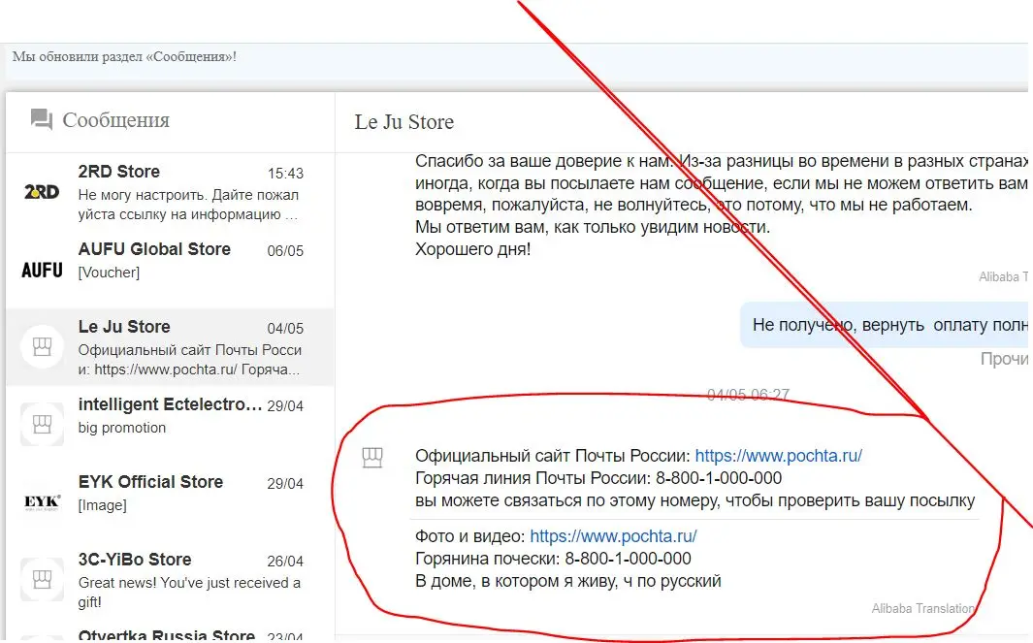Click the 3C-YiBo Store avatar icon

click(42, 579)
